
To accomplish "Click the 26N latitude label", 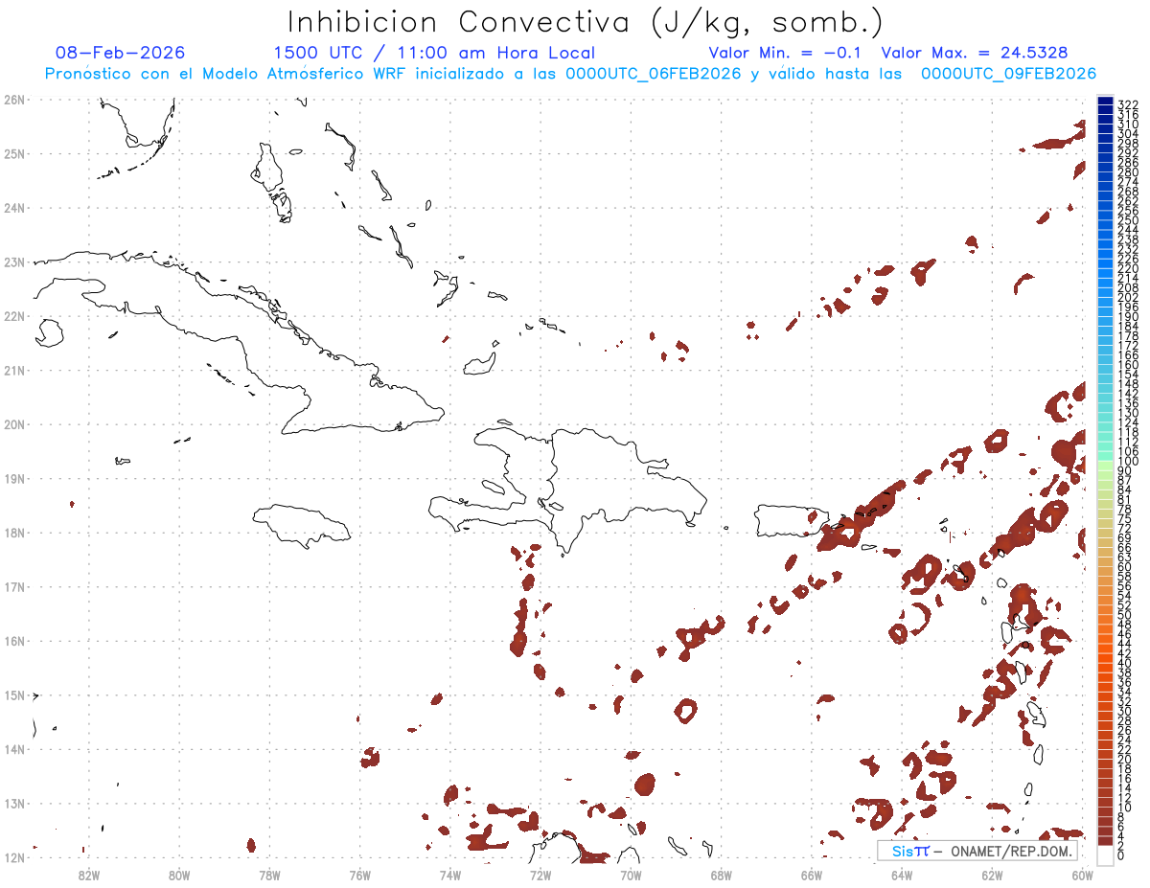I will pyautogui.click(x=13, y=100).
